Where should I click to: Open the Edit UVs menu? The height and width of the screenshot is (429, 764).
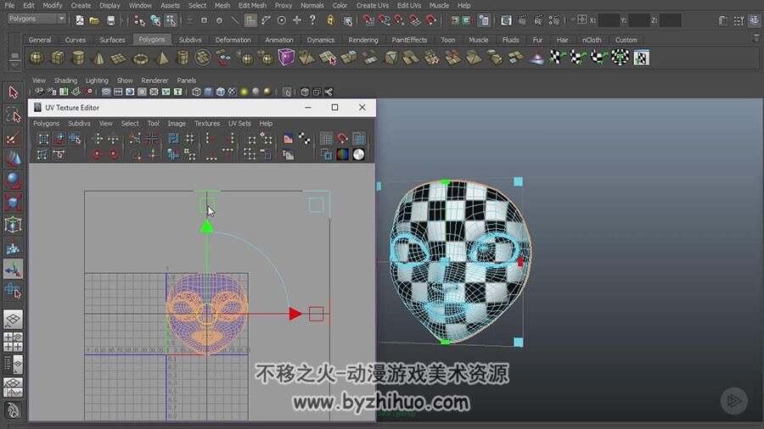point(409,5)
